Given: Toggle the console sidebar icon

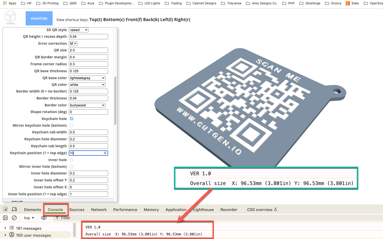Looking at the screenshot, I should [5, 218].
